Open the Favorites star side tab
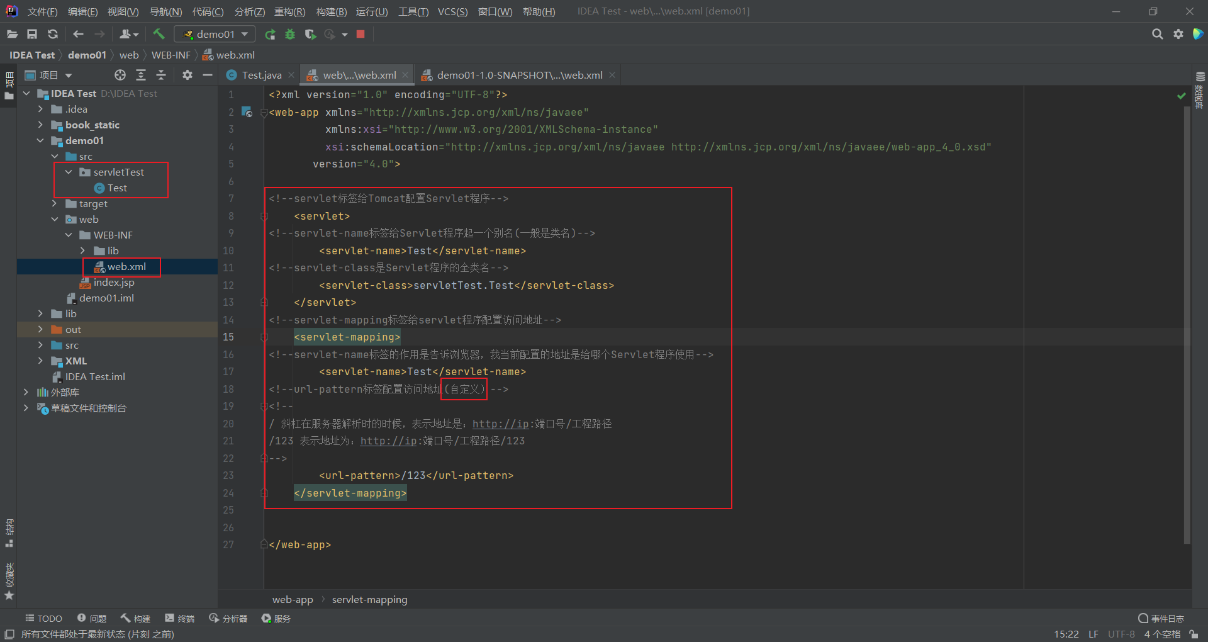The width and height of the screenshot is (1208, 642). pos(9,580)
